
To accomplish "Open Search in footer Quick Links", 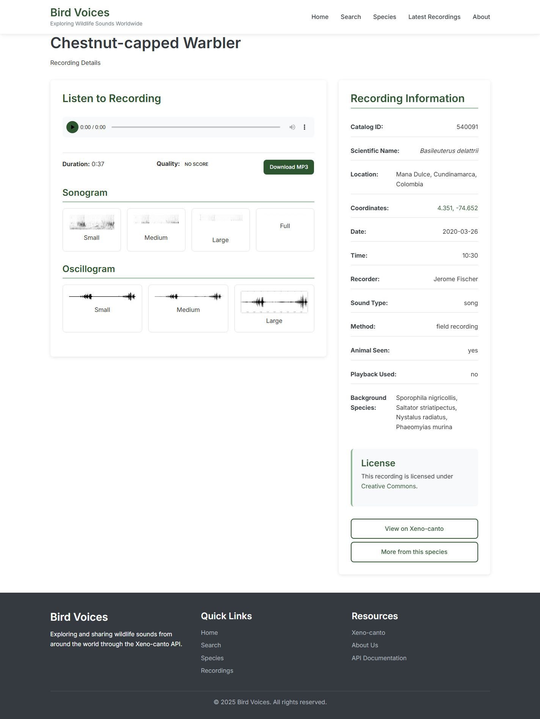I will 211,645.
